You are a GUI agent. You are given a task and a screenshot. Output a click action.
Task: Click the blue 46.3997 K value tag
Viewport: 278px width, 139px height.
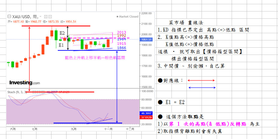tap(146, 113)
